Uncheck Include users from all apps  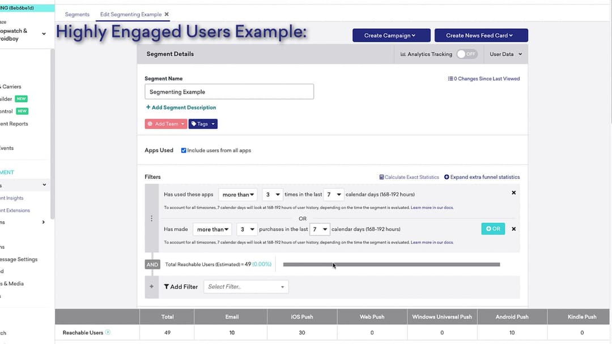(184, 150)
